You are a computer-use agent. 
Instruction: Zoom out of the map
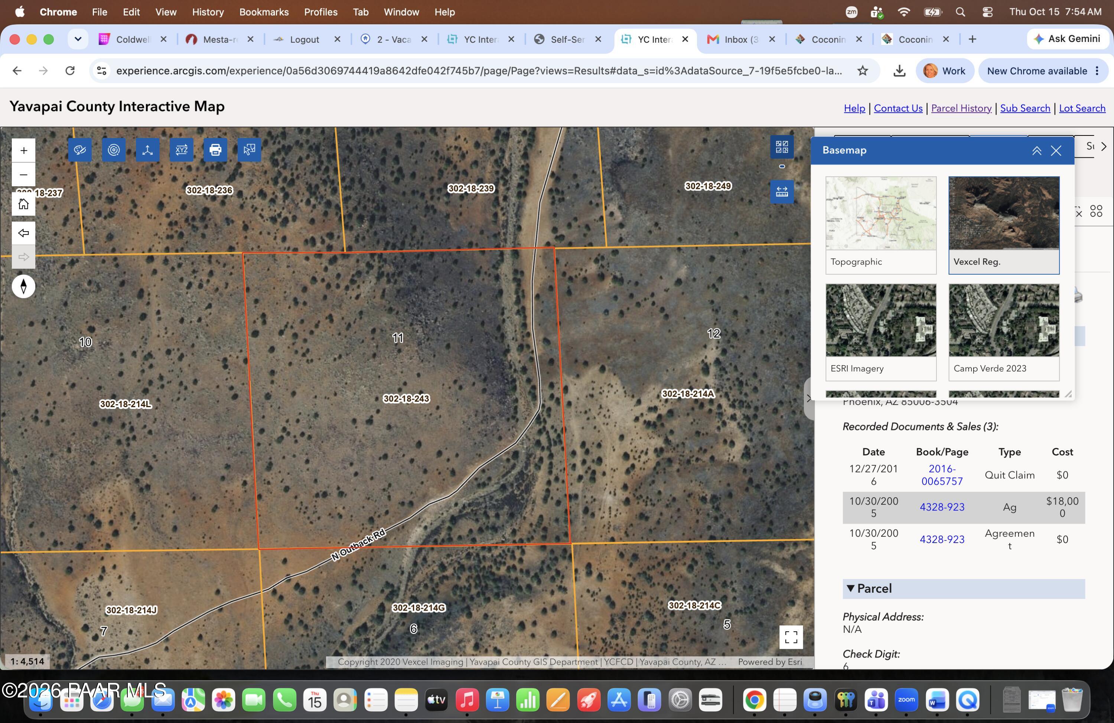coord(23,174)
